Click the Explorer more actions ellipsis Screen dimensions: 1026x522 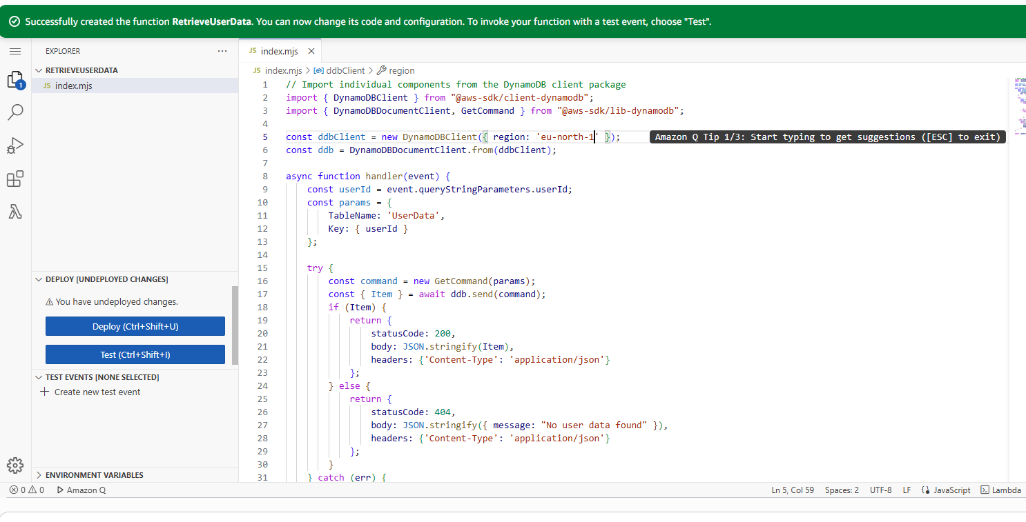click(222, 51)
